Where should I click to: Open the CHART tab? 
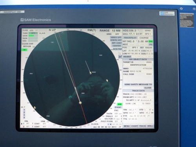134,126
